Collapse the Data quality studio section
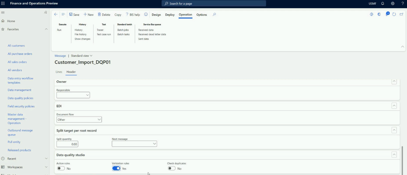 tap(394, 154)
